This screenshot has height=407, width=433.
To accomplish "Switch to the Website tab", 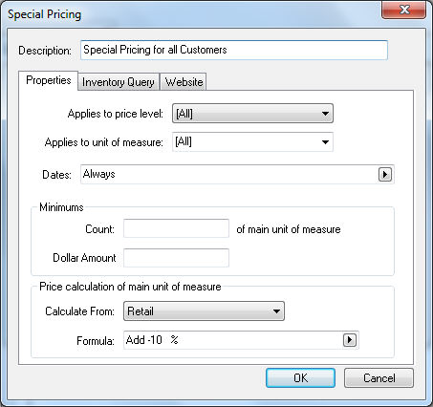I will point(184,82).
